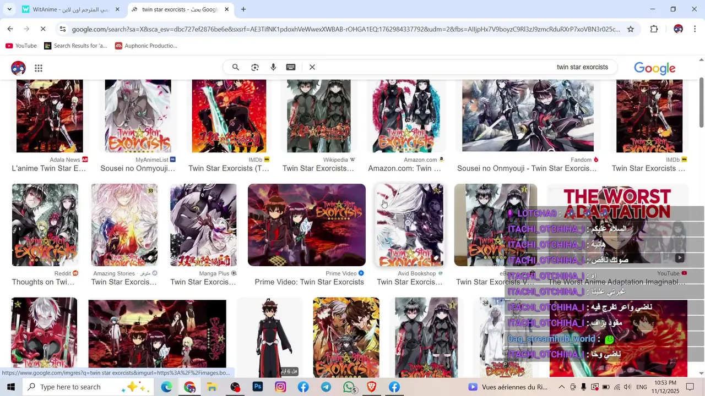Show hidden system tray icons
705x396 pixels.
tap(561, 387)
